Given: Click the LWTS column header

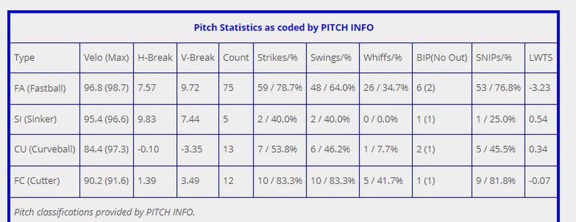Looking at the screenshot, I should (x=541, y=57).
